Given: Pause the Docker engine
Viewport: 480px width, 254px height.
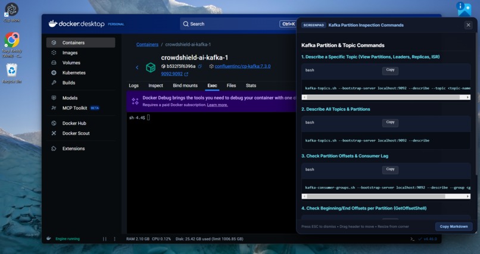Looking at the screenshot, I should pos(105,239).
